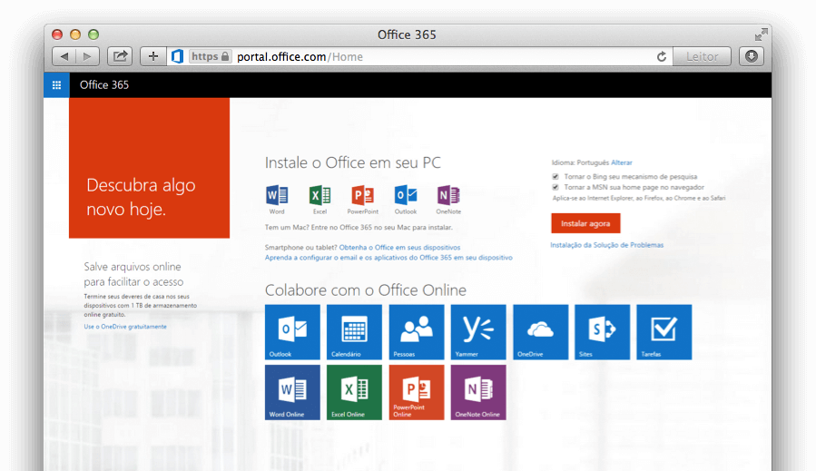This screenshot has width=816, height=471.
Task: Click the Safari share button
Action: click(x=120, y=56)
